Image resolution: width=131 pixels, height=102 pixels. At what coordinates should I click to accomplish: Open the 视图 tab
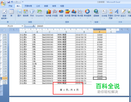pyautogui.click(x=62, y=6)
